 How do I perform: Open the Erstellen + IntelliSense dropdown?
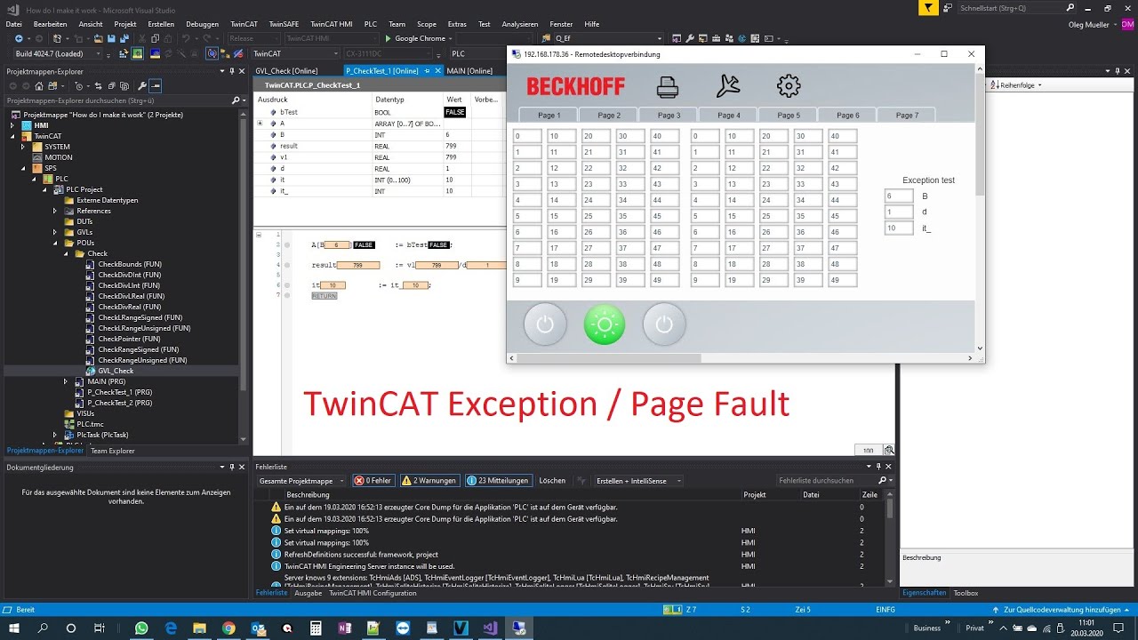[639, 481]
